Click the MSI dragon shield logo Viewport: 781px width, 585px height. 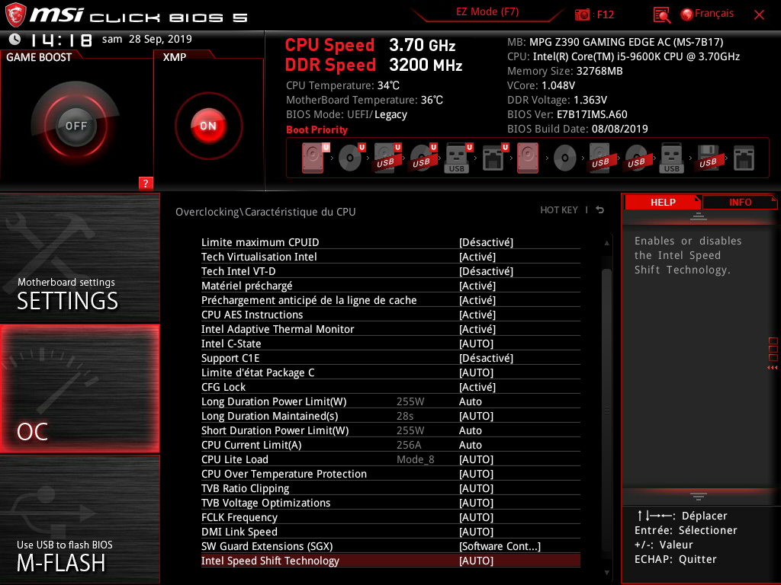click(x=15, y=14)
